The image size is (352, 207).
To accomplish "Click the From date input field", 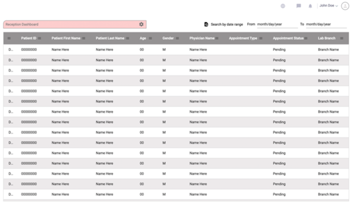I will click(x=277, y=24).
